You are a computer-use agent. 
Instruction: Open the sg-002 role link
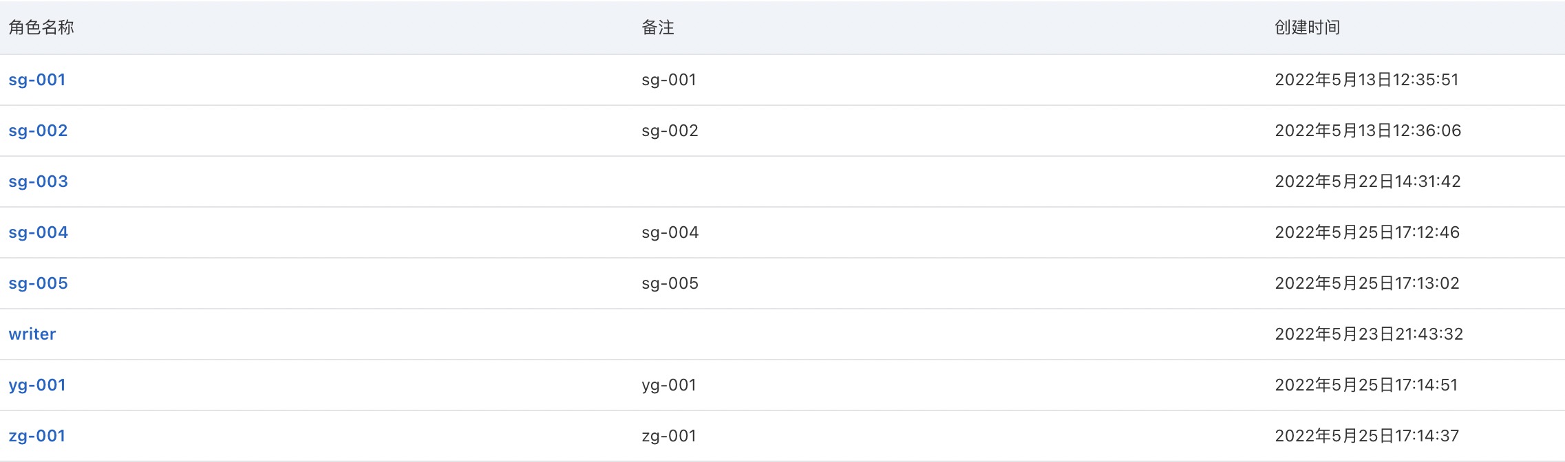pos(38,131)
